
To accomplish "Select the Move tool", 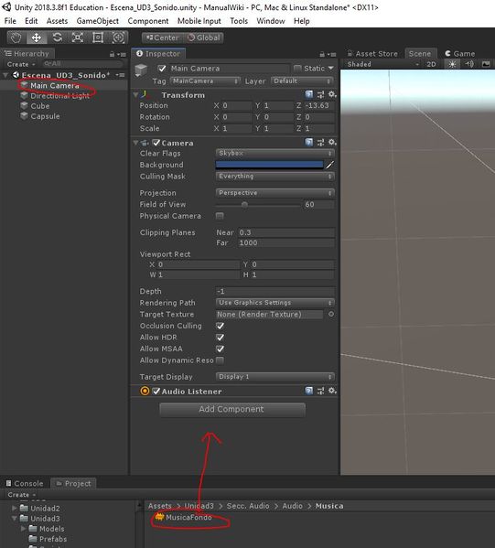I will (37, 38).
